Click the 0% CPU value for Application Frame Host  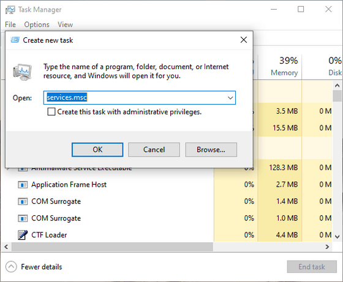249,185
